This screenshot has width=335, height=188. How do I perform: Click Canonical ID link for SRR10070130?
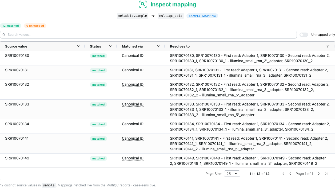click(x=133, y=56)
